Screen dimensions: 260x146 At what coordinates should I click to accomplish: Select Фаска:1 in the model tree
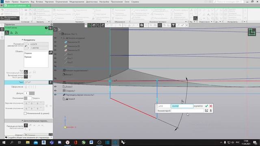point(69,75)
